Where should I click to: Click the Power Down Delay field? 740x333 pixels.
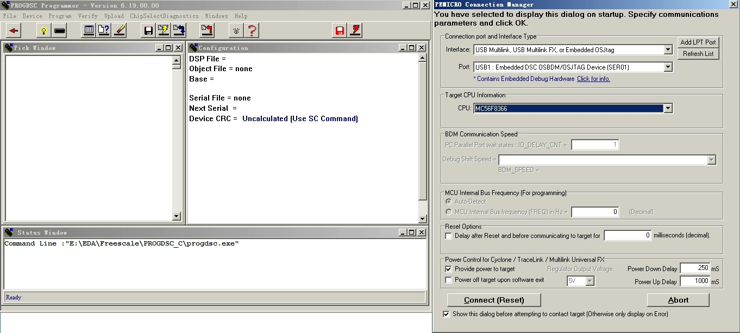coord(695,268)
